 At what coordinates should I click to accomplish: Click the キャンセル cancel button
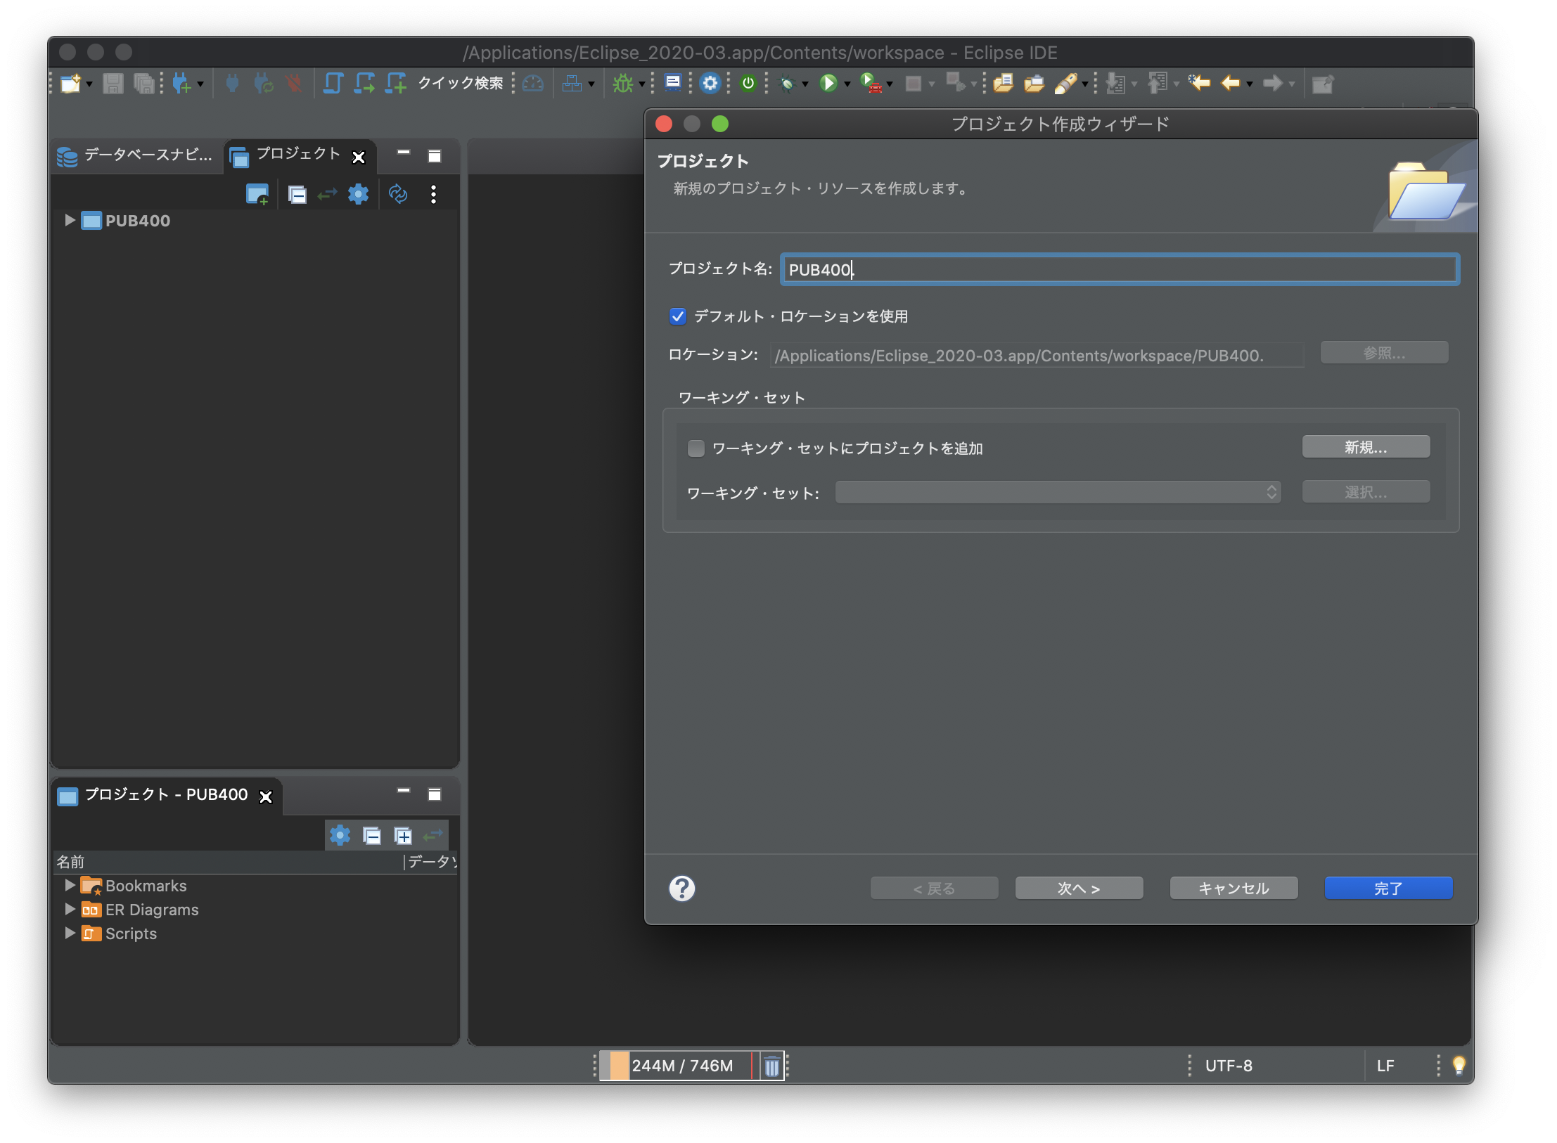pos(1234,889)
